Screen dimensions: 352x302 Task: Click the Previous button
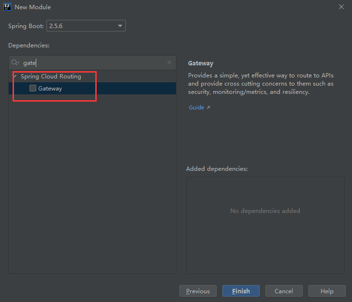click(x=198, y=291)
